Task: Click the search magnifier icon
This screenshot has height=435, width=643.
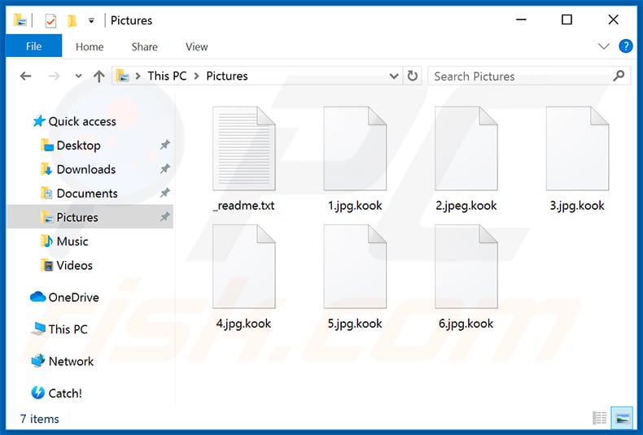Action: click(x=619, y=76)
